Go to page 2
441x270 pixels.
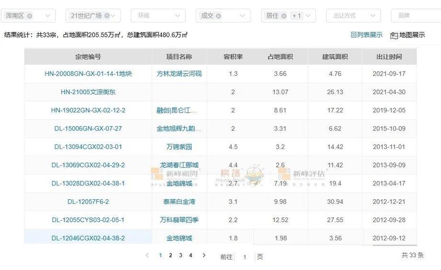[170, 256]
